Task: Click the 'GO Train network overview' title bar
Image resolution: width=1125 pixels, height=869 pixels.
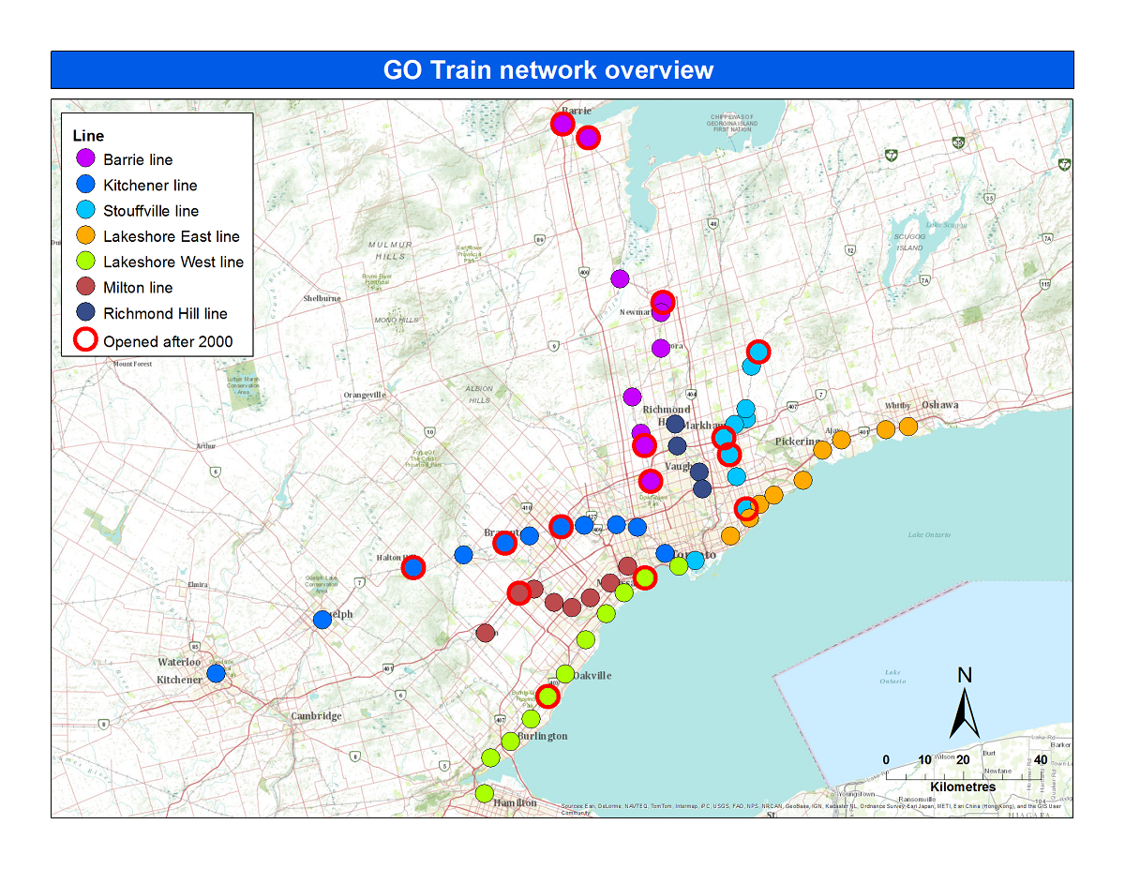Action: (x=562, y=70)
